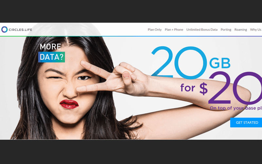262x164 pixels.
Task: Click the woman's red lips in banner
Action: click(69, 104)
